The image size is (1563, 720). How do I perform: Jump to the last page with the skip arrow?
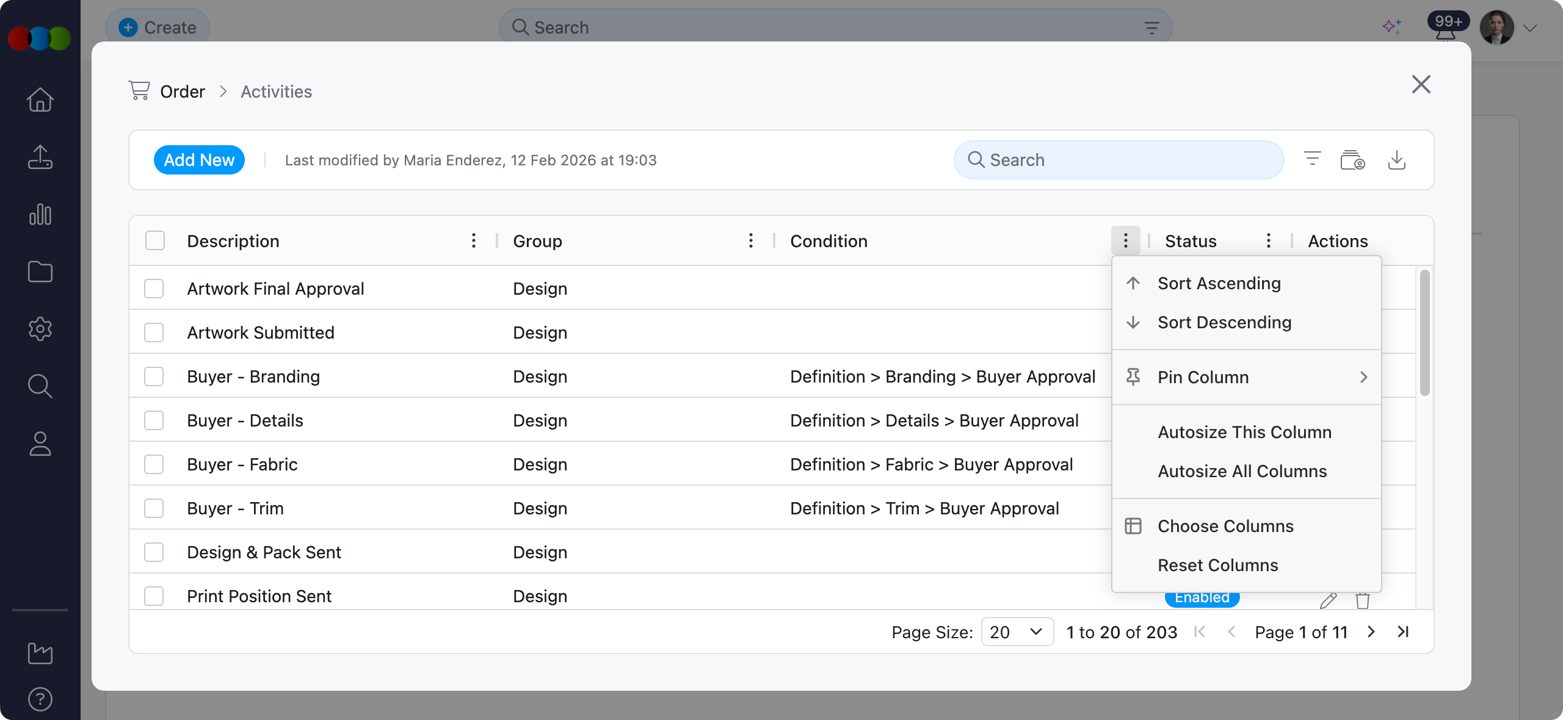pyautogui.click(x=1402, y=632)
